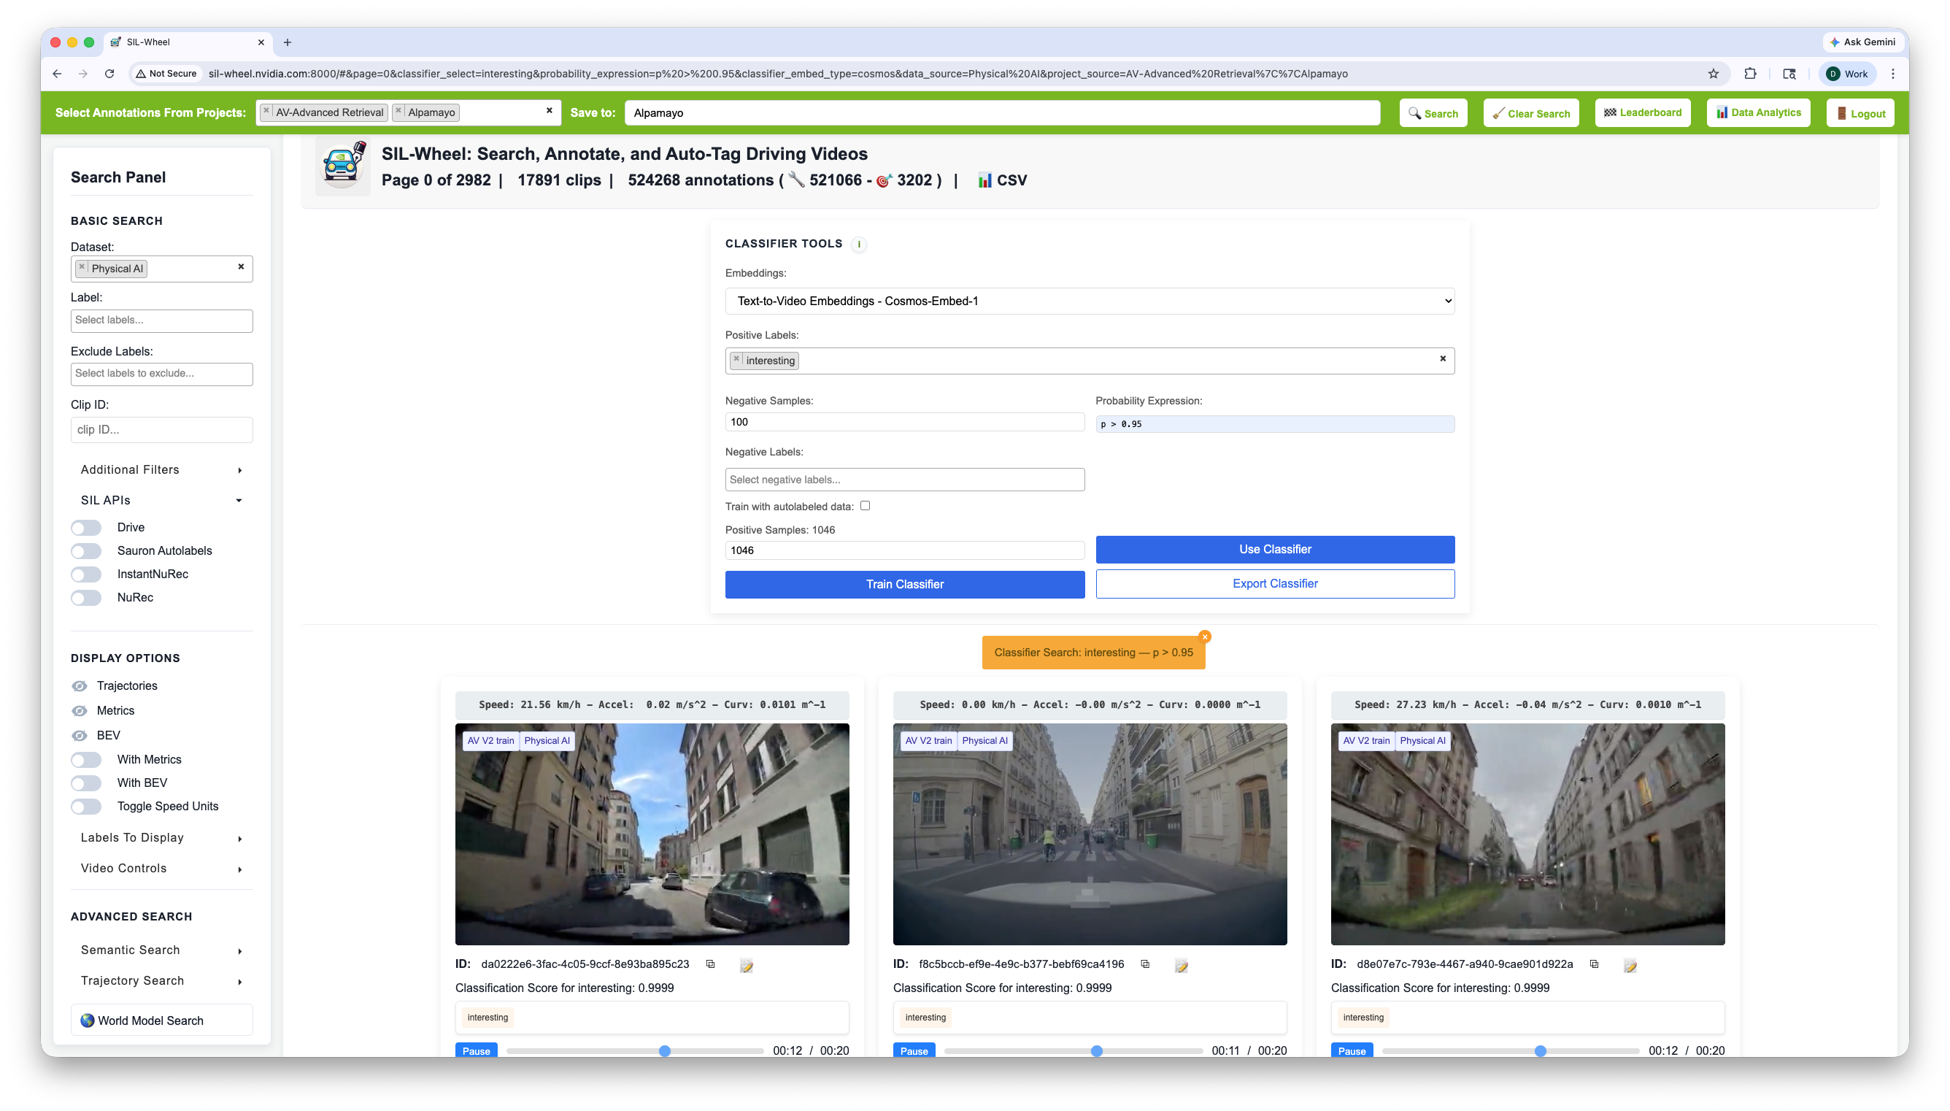
Task: Enable the With Metrics switch
Action: [x=86, y=760]
